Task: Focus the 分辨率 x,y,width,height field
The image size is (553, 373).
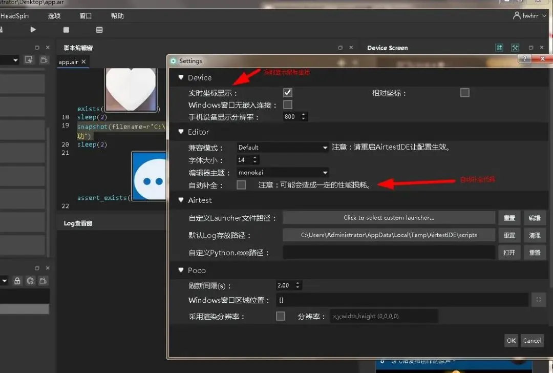Action: (x=384, y=316)
